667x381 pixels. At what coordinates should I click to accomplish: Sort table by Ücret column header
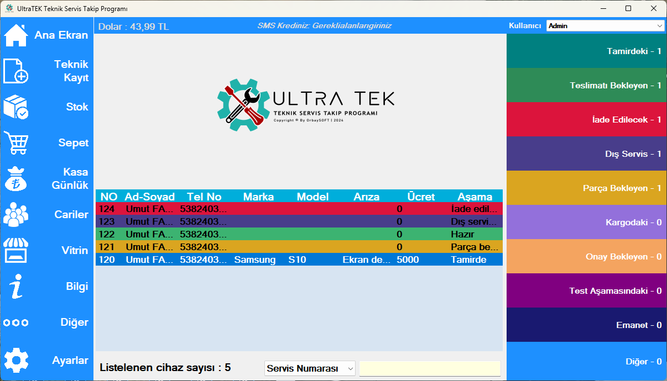pos(421,197)
